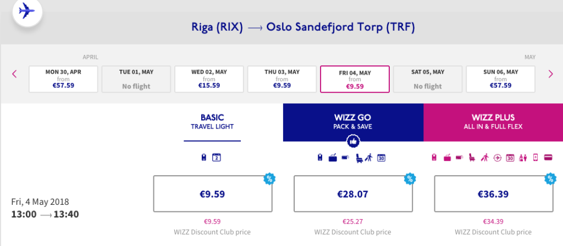Show later dates with the right arrow
The height and width of the screenshot is (246, 563).
(x=550, y=74)
